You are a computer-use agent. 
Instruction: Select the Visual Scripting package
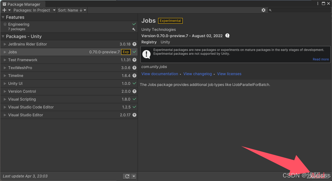[69, 99]
